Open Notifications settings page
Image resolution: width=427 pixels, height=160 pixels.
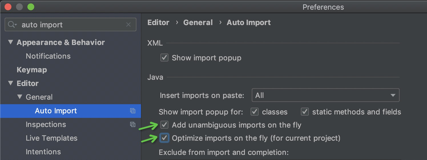pos(48,56)
